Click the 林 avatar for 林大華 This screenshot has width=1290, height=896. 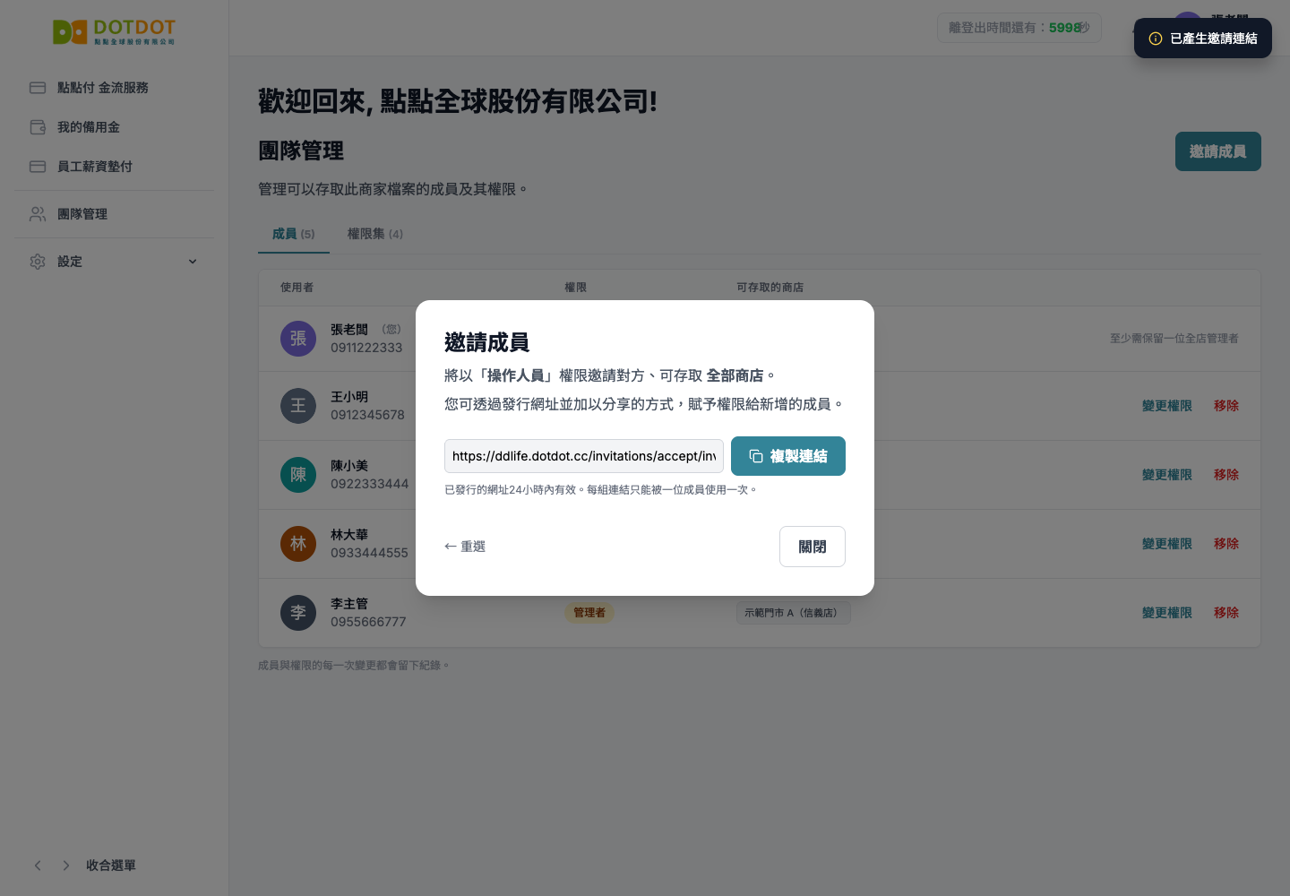click(298, 544)
